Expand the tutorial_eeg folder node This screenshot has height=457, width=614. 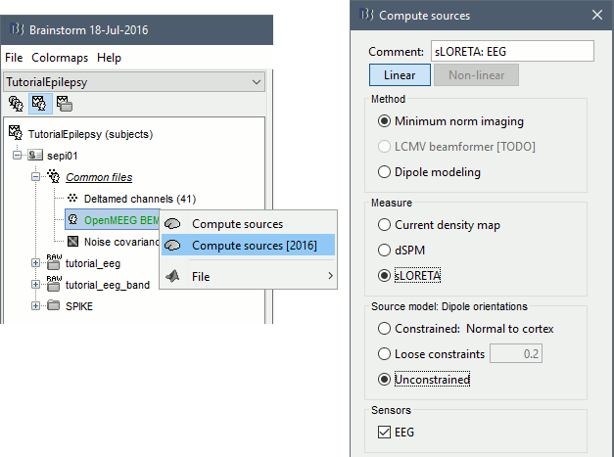point(36,262)
